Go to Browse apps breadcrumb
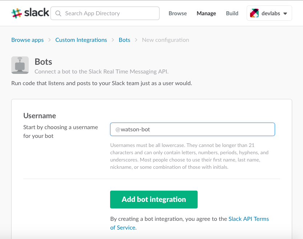 coord(28,40)
